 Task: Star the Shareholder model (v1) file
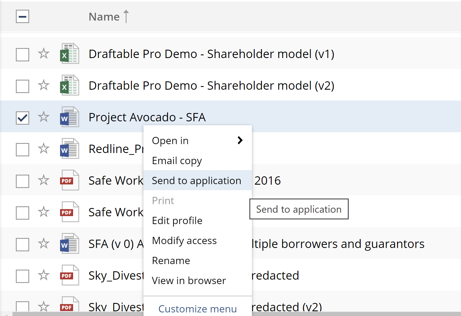pyautogui.click(x=44, y=54)
